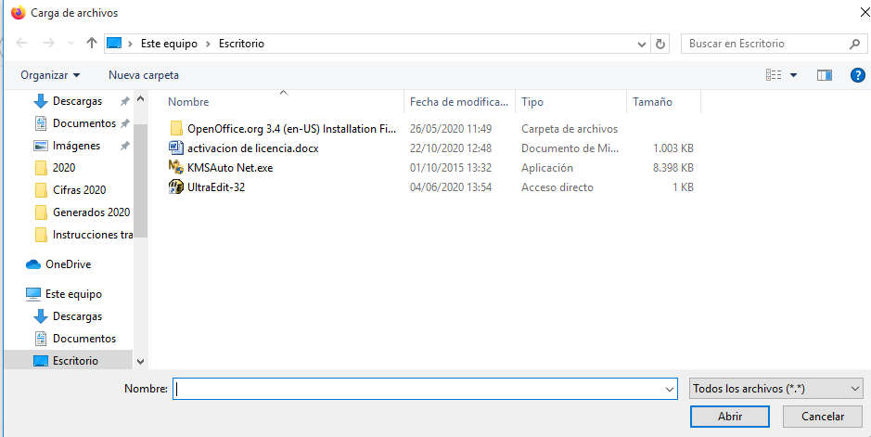Sort files by the Nombre column

(189, 102)
